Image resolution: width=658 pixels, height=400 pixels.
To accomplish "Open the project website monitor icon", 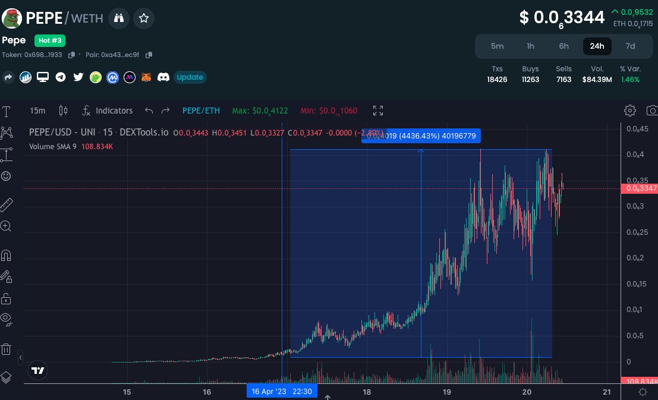I will pyautogui.click(x=43, y=77).
